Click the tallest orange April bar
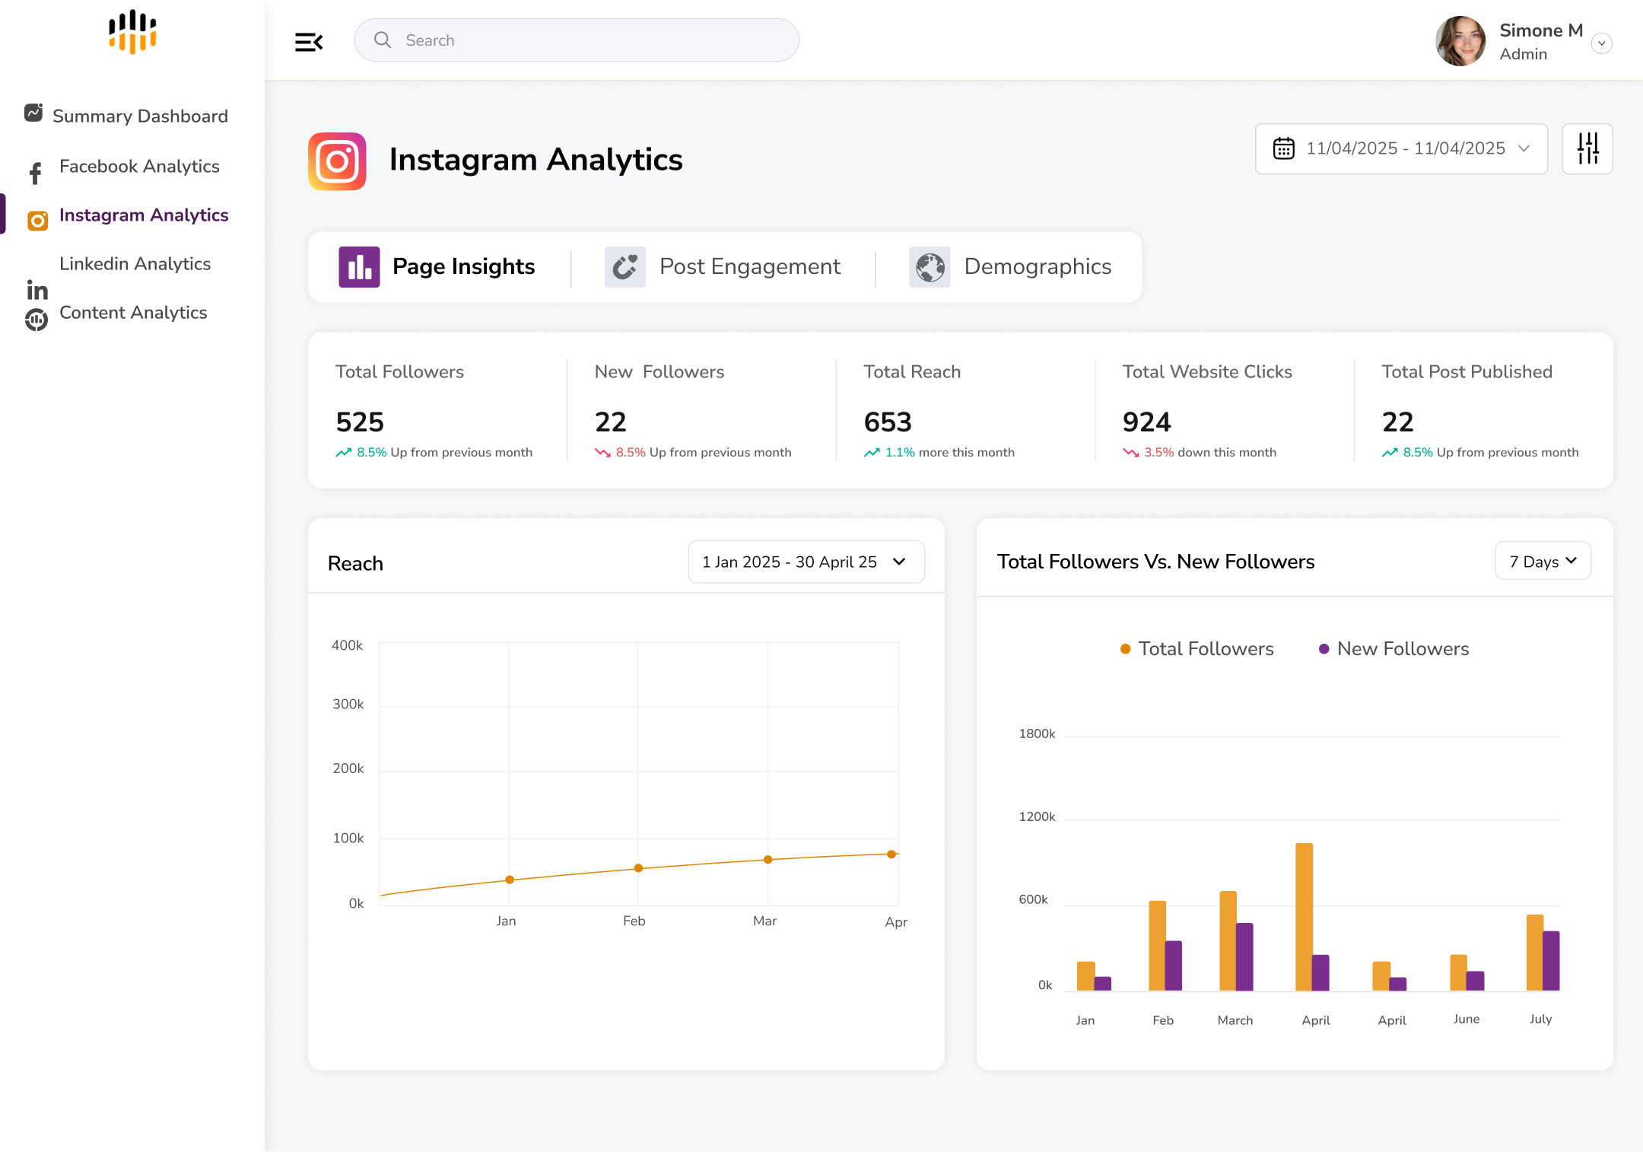This screenshot has height=1152, width=1643. click(1304, 917)
